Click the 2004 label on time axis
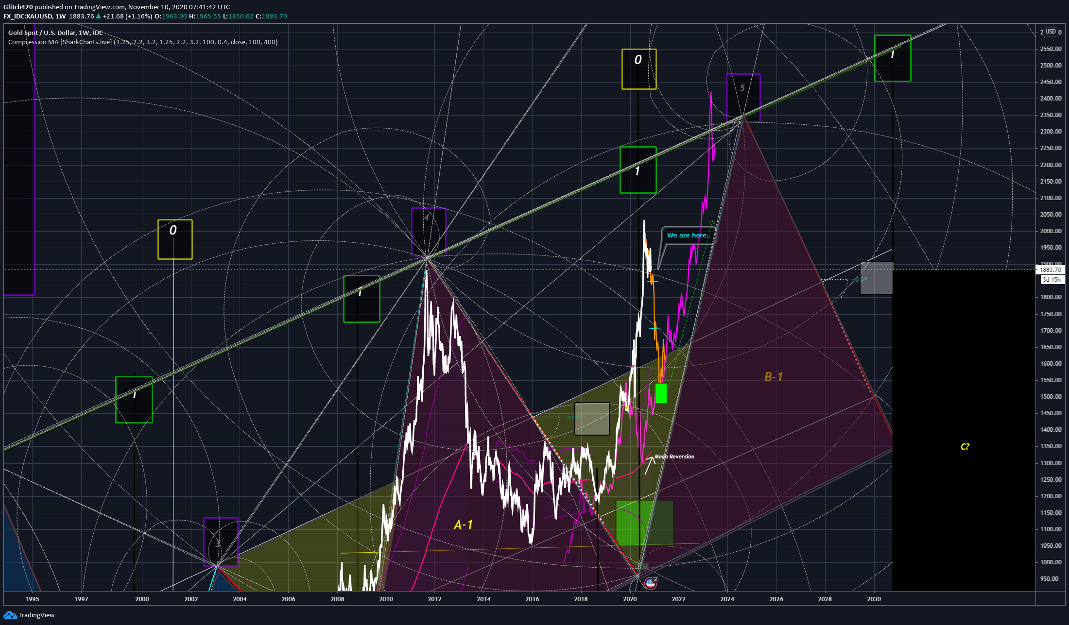This screenshot has width=1069, height=625. 240,599
